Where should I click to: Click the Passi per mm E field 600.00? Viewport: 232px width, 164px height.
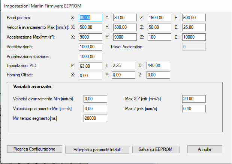[194, 18]
